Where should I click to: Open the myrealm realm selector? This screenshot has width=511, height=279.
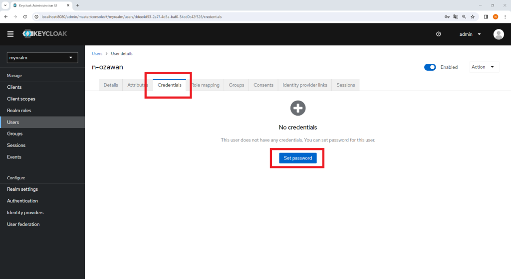(x=42, y=58)
